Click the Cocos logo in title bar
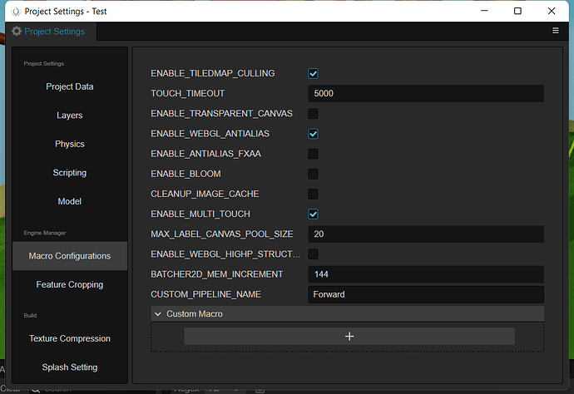 click(x=16, y=12)
